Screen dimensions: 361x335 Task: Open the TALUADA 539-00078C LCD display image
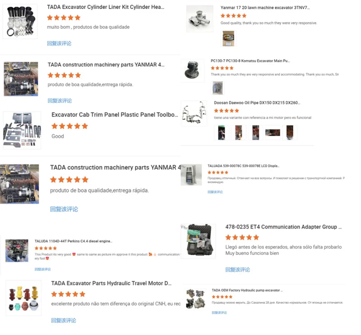coord(191,175)
